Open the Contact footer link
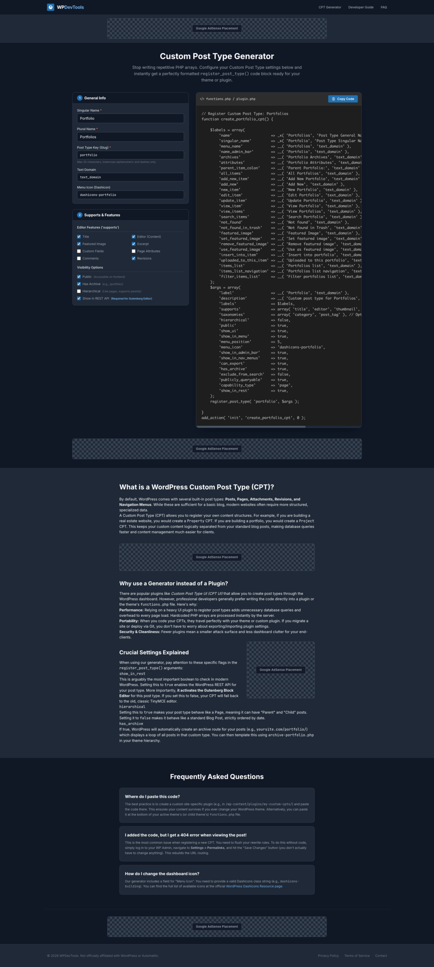 coord(381,956)
